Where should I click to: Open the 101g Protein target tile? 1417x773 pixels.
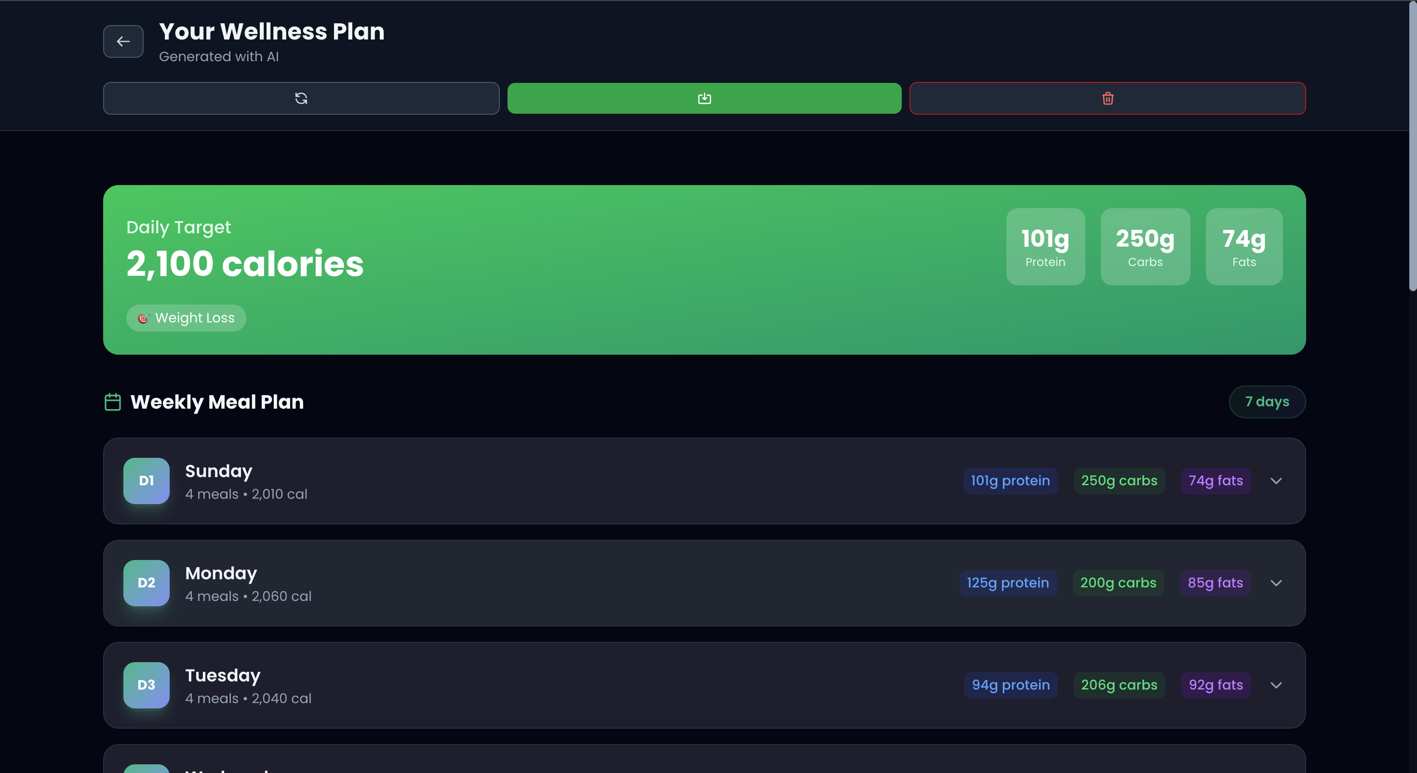click(1045, 246)
